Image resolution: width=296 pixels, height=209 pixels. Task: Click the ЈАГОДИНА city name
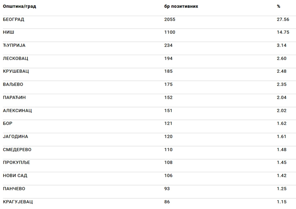[15, 137]
